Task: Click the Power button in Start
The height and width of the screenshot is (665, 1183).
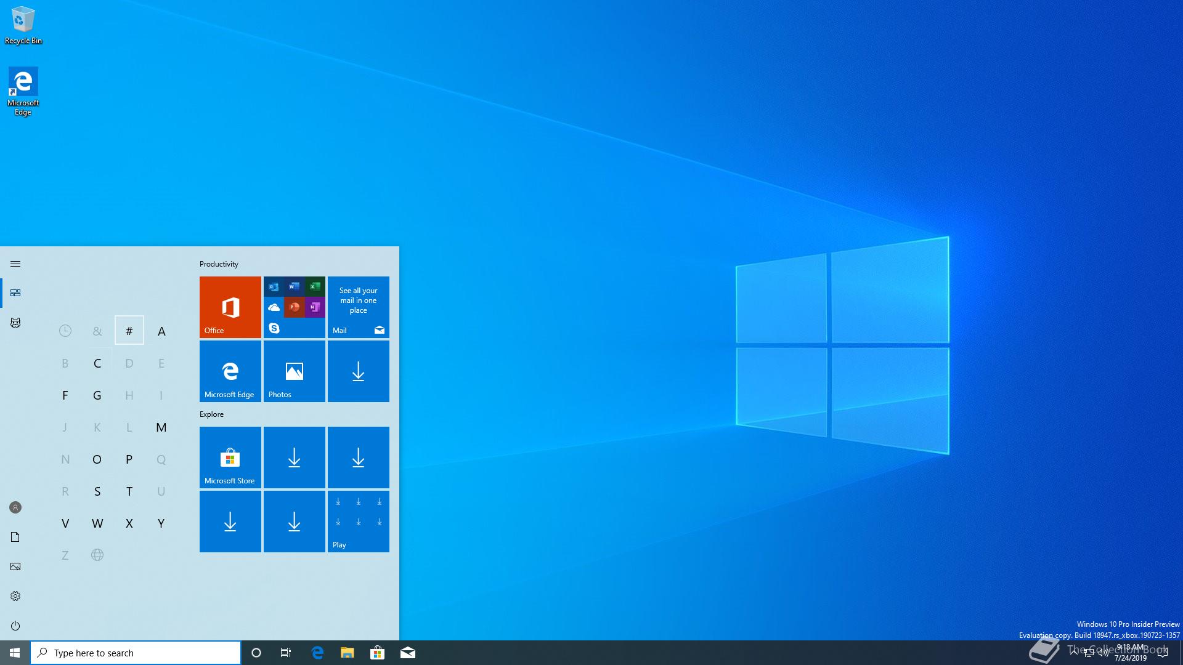Action: click(15, 626)
